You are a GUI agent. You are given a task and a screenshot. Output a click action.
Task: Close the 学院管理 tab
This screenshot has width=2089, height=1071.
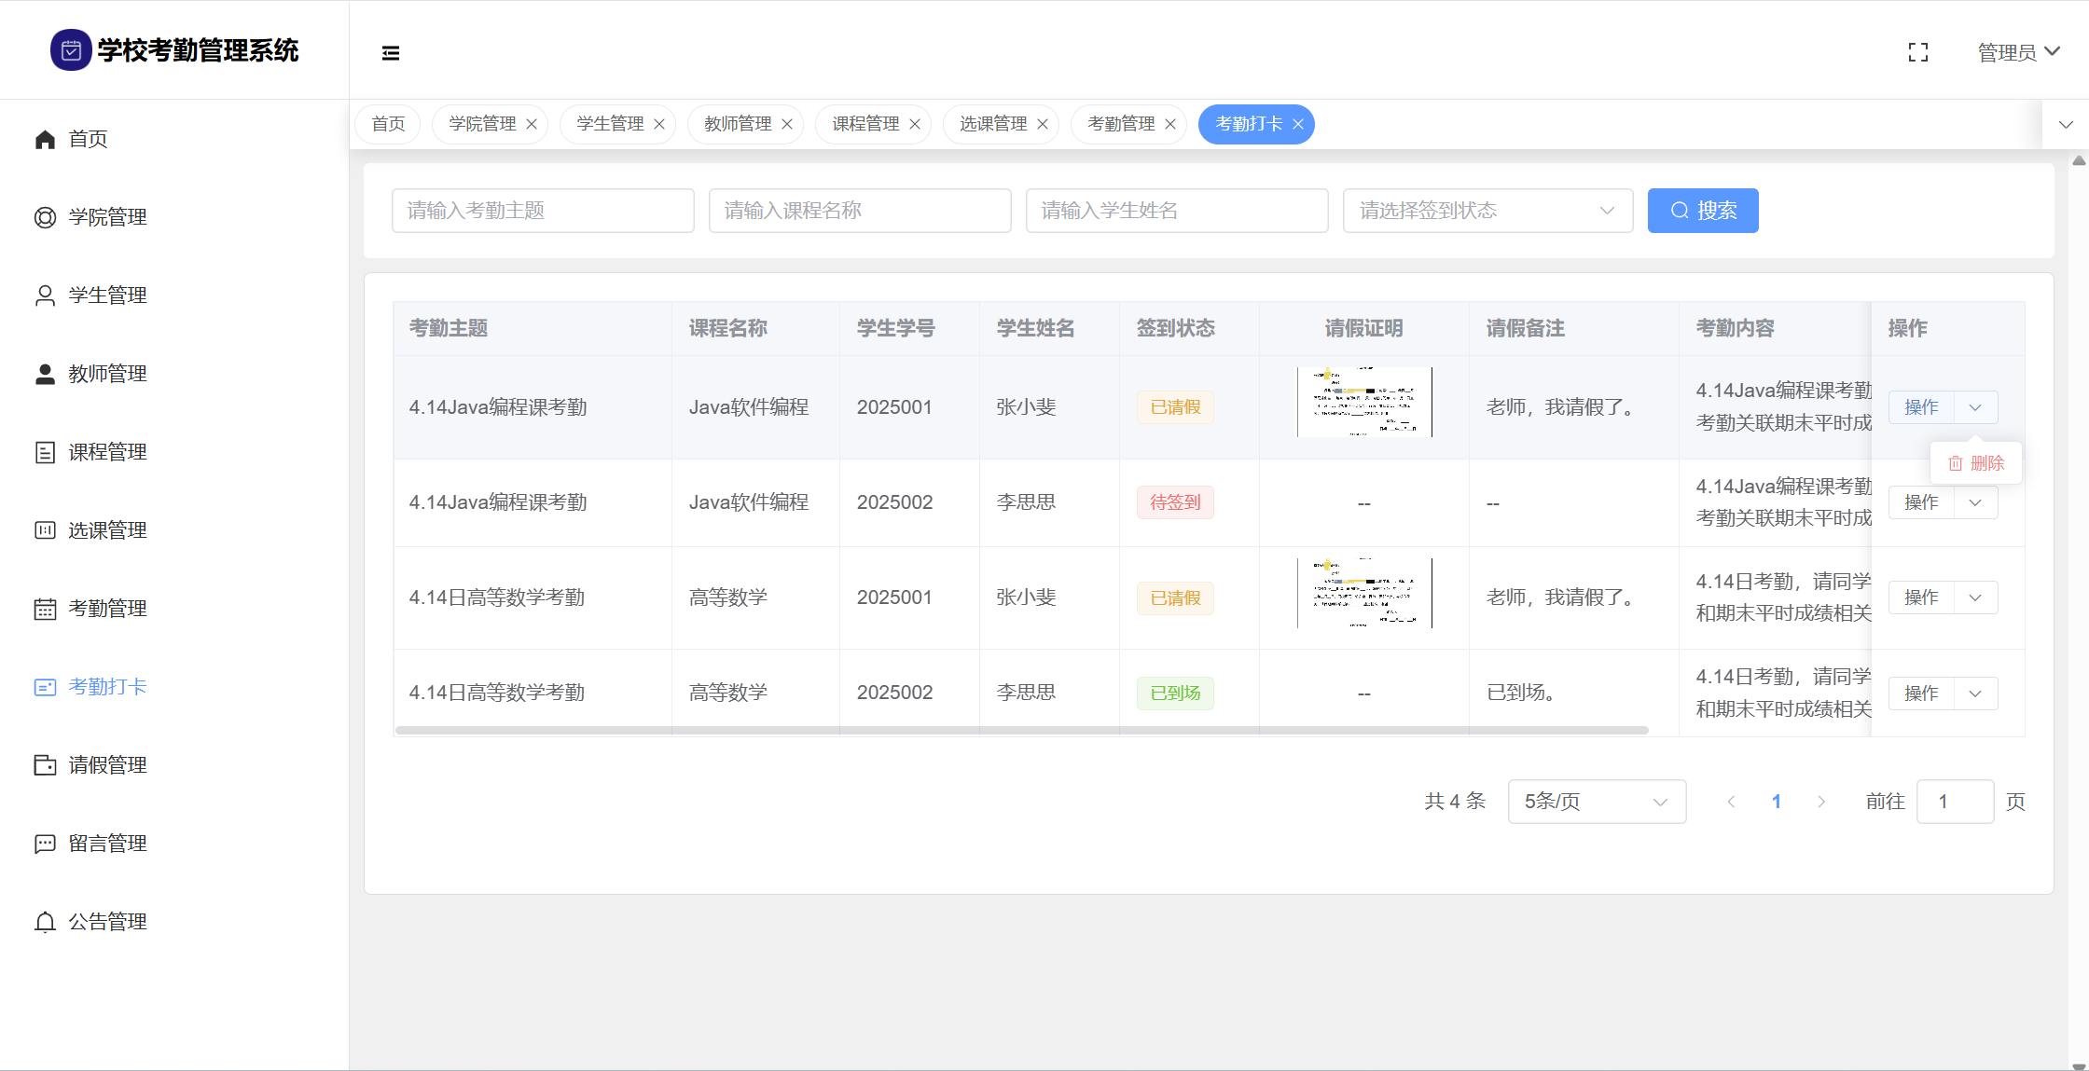point(532,125)
